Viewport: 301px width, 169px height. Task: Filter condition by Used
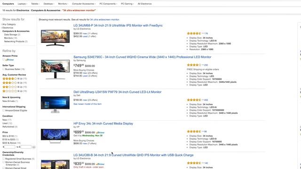click(7, 123)
